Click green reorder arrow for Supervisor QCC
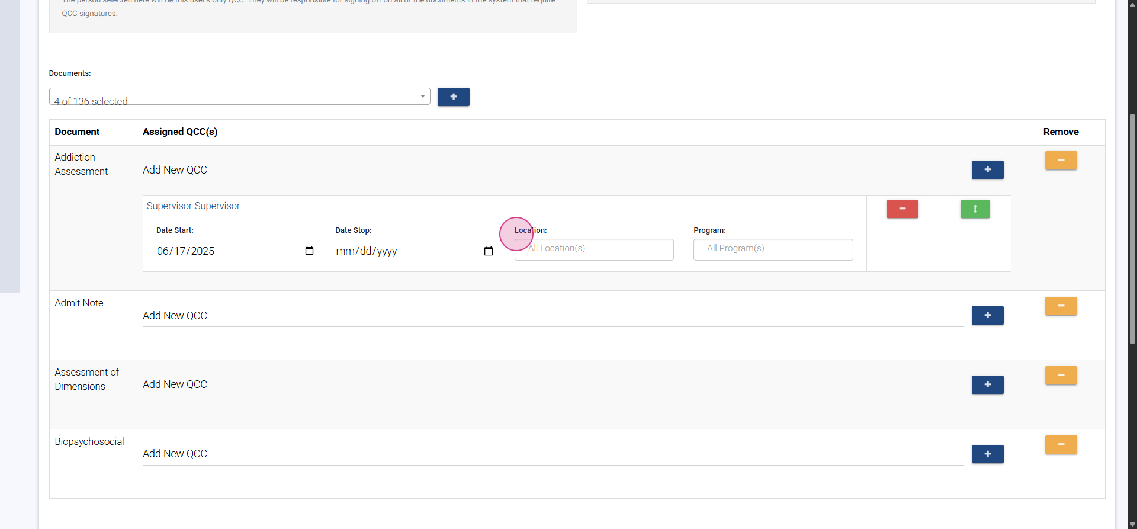This screenshot has height=529, width=1137. tap(975, 209)
